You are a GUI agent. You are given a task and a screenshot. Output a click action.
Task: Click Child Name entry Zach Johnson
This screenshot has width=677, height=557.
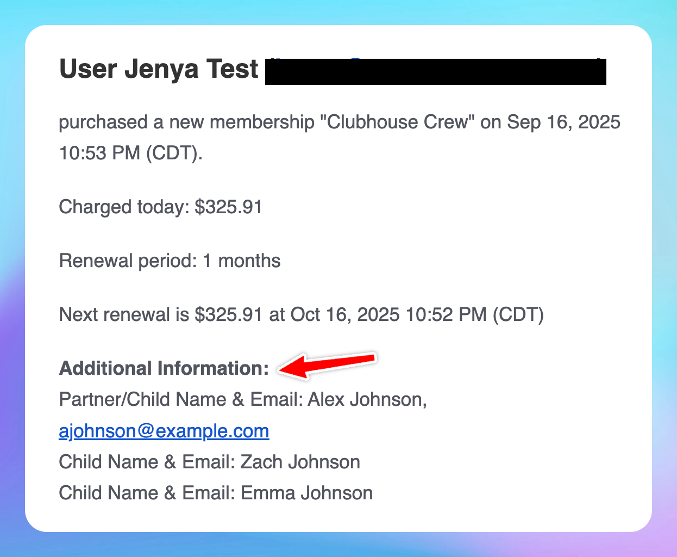point(210,462)
